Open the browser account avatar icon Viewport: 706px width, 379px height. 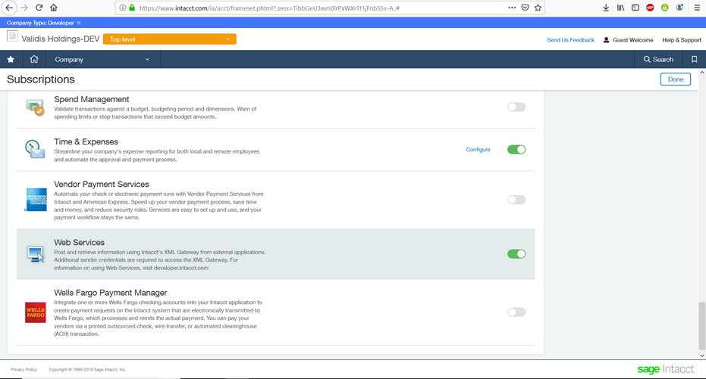point(679,8)
